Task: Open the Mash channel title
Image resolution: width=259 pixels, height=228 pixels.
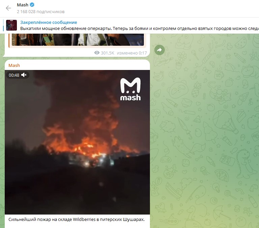Action: (23, 5)
